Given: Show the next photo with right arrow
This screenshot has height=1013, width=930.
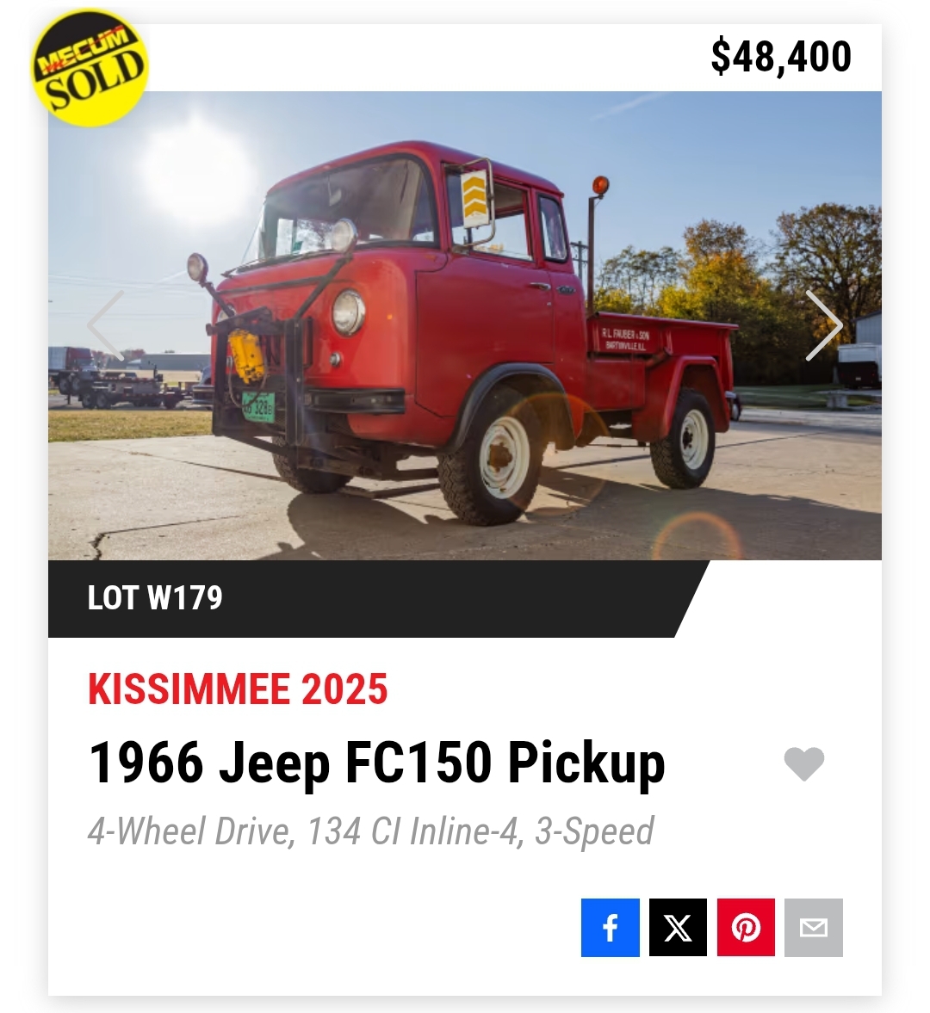Looking at the screenshot, I should pos(823,325).
